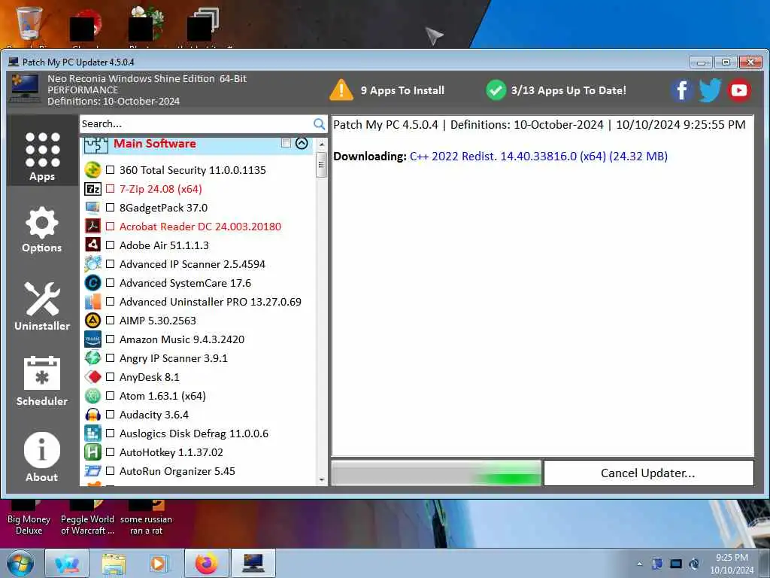Click the Twitter bird icon
The height and width of the screenshot is (578, 770).
[x=710, y=90]
